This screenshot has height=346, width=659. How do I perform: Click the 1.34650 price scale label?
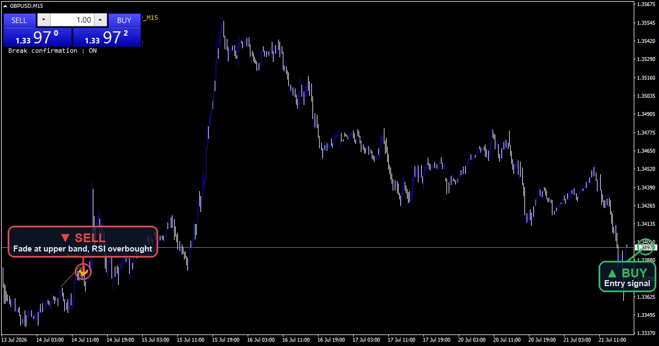[646, 150]
